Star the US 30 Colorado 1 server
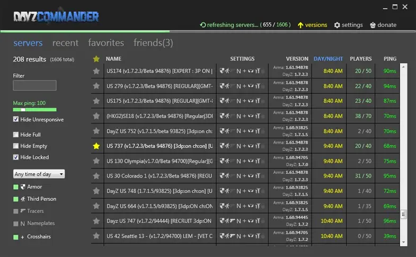Screen dimensions: 416x257 (96, 176)
